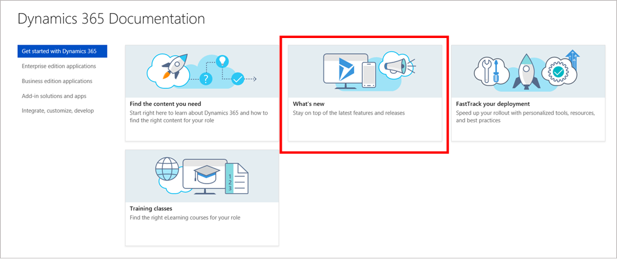Screen dimensions: 617x259
Task: Click the question mark icon in cloud
Action: pos(206,80)
